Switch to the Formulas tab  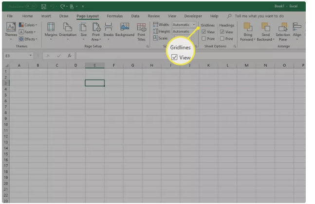click(114, 16)
